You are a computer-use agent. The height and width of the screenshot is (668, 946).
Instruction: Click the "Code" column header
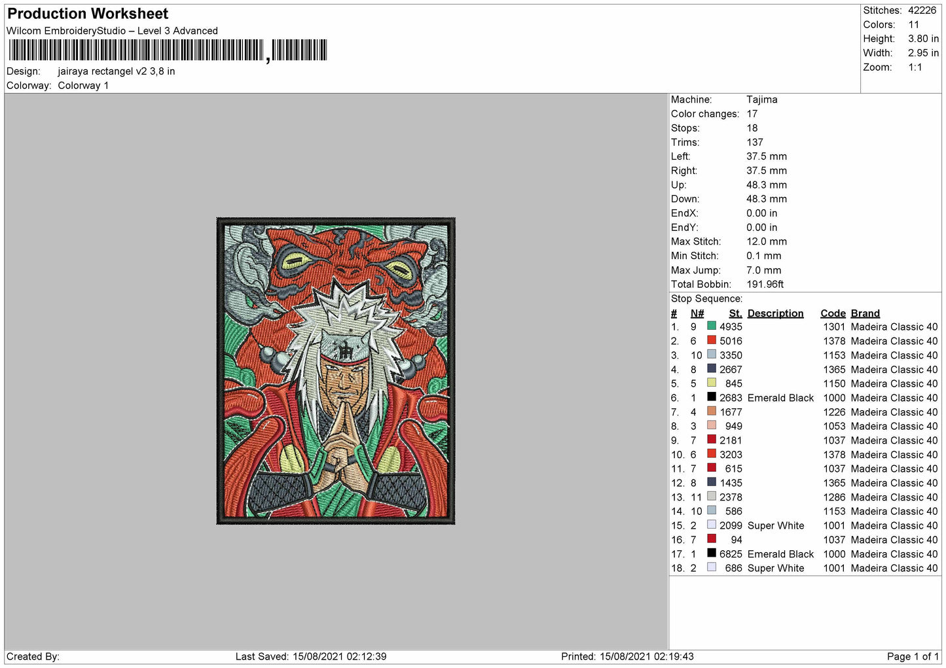833,313
